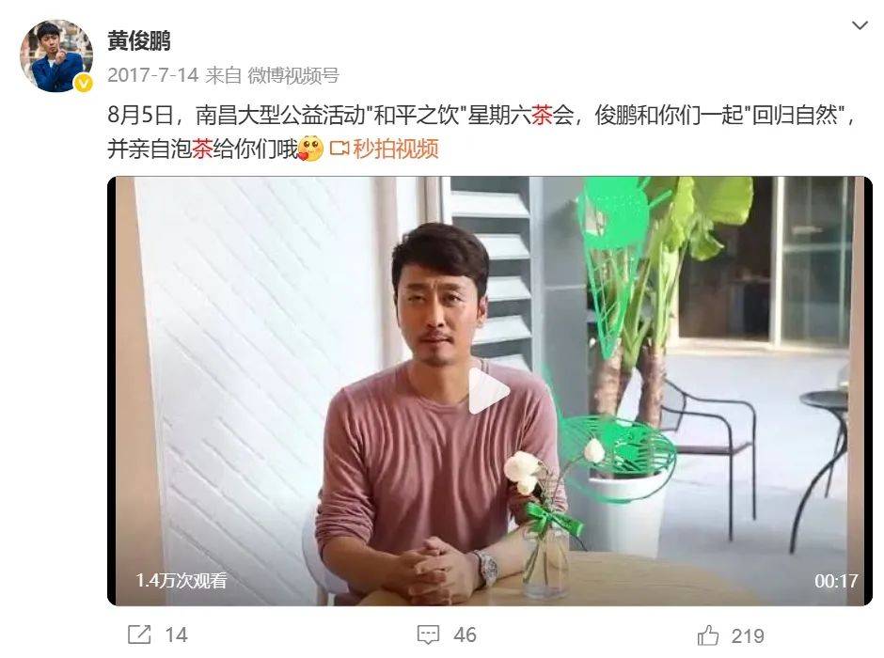Viewport: 884px width, 658px height.
Task: Click the heart-face emoji in post text
Action: coord(310,149)
